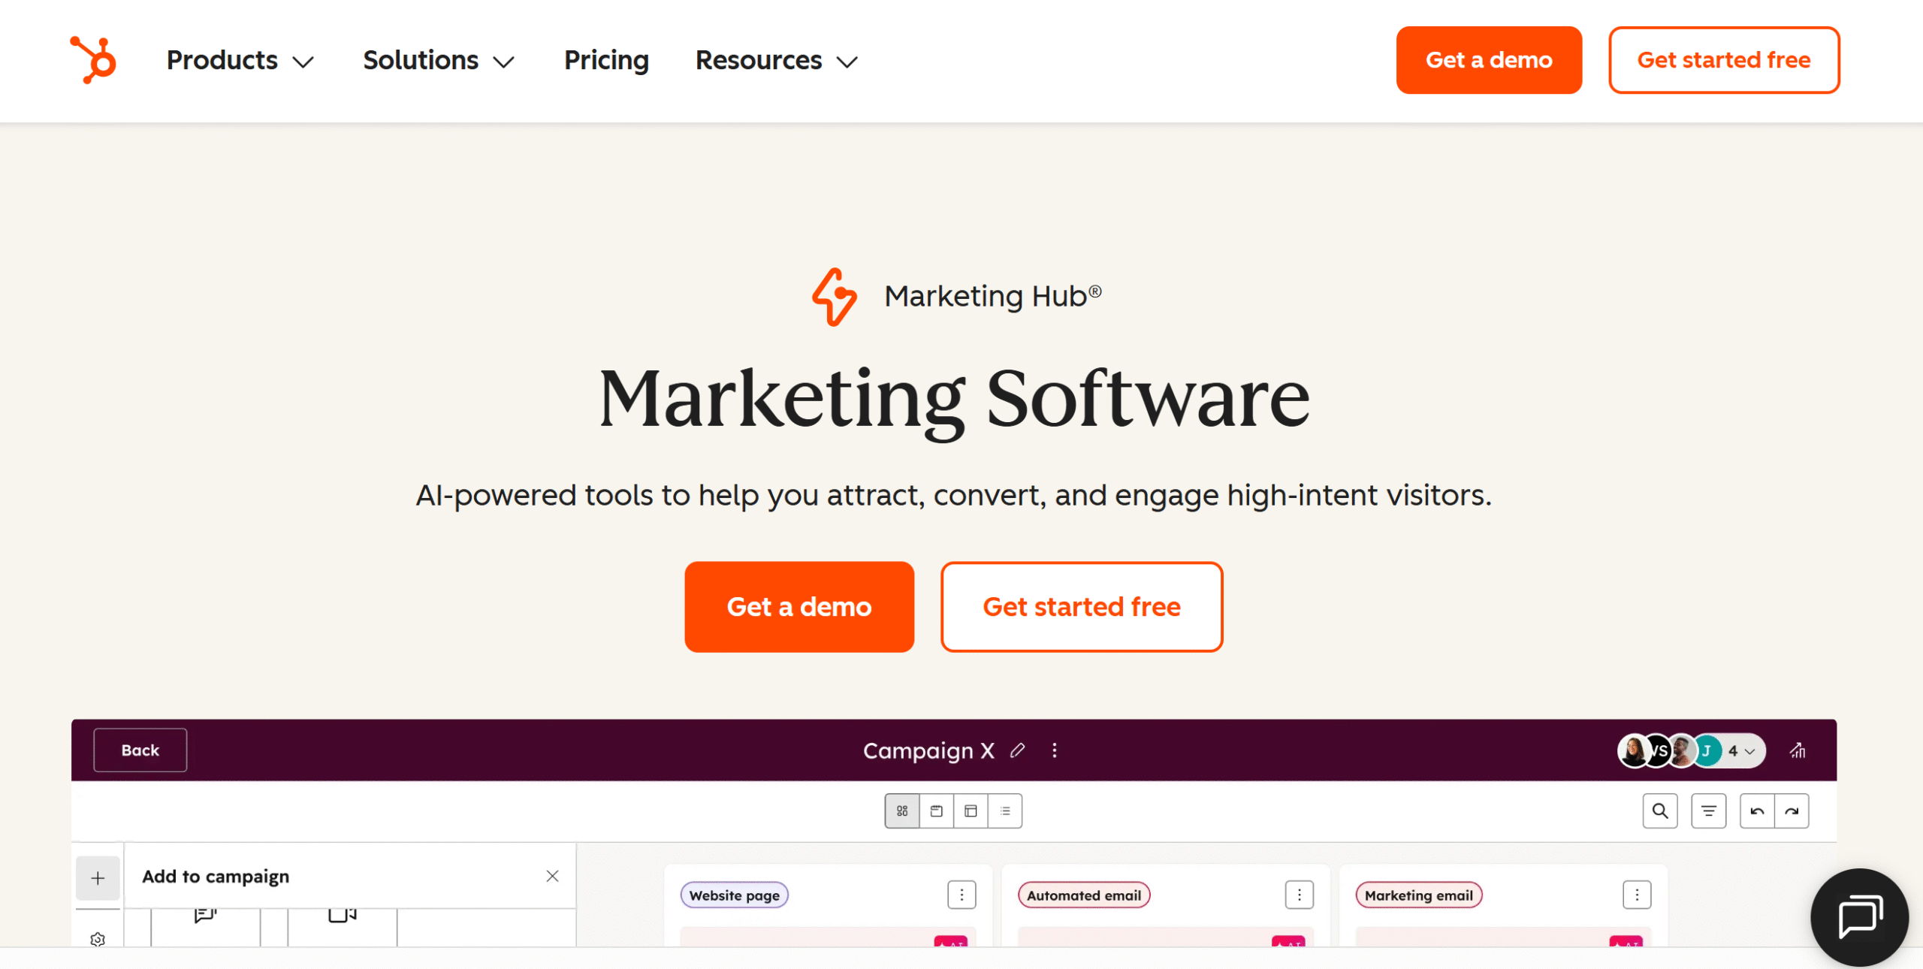Click the Website page tag

click(734, 895)
